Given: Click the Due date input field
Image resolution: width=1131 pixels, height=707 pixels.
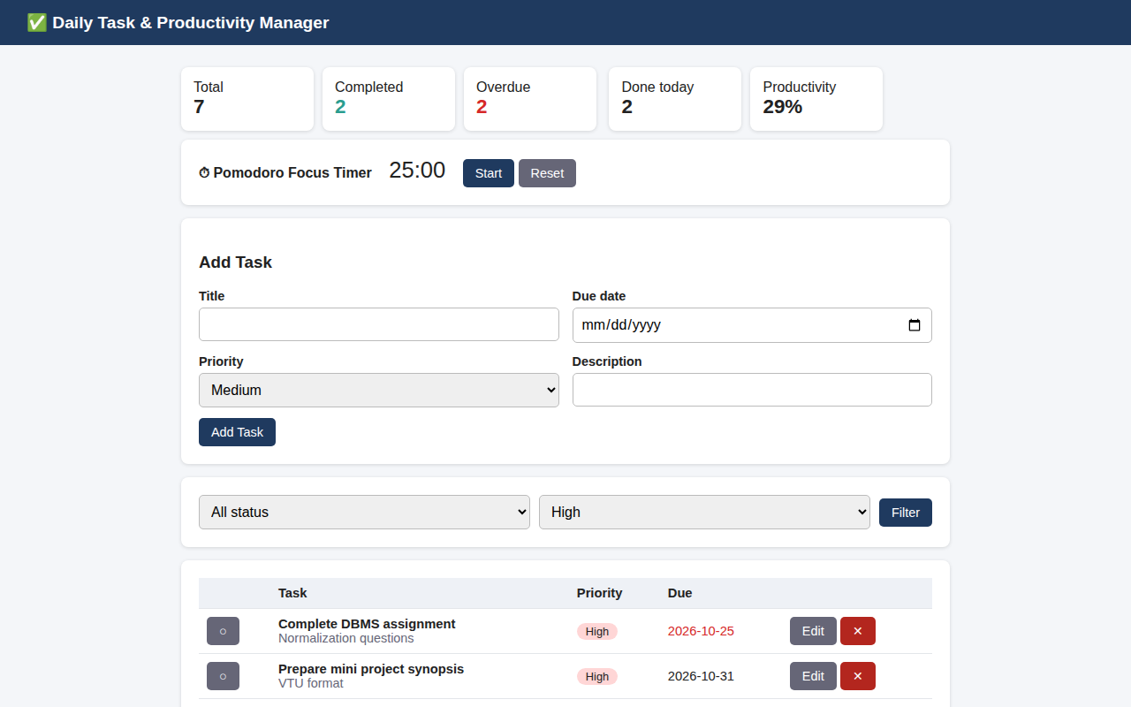Looking at the screenshot, I should click(x=752, y=325).
